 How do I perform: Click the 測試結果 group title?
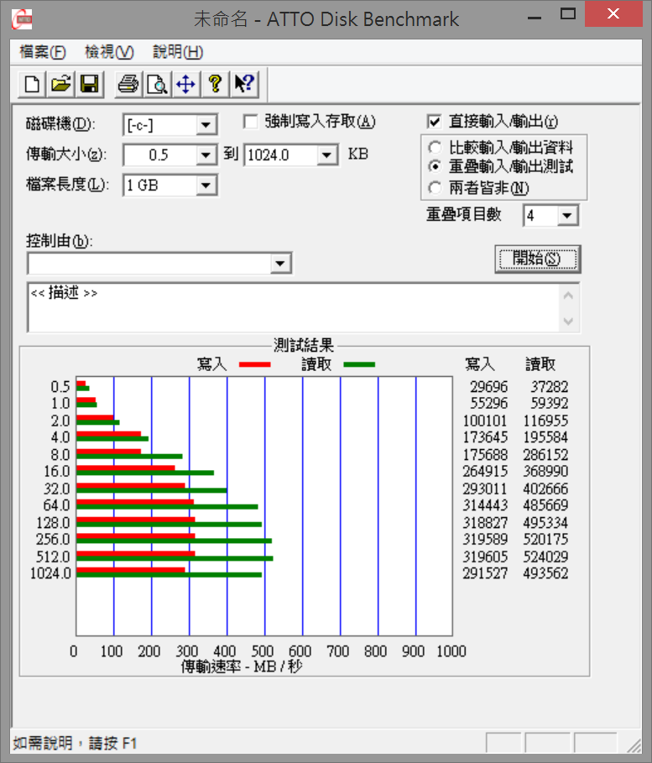coord(304,346)
